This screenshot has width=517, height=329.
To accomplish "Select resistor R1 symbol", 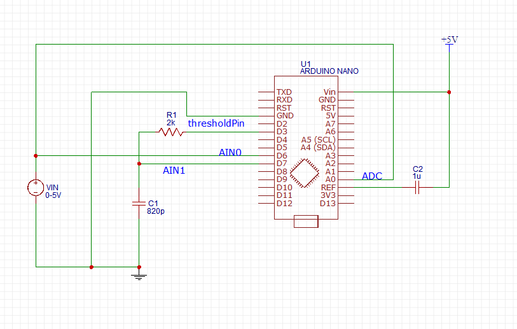I will click(171, 132).
